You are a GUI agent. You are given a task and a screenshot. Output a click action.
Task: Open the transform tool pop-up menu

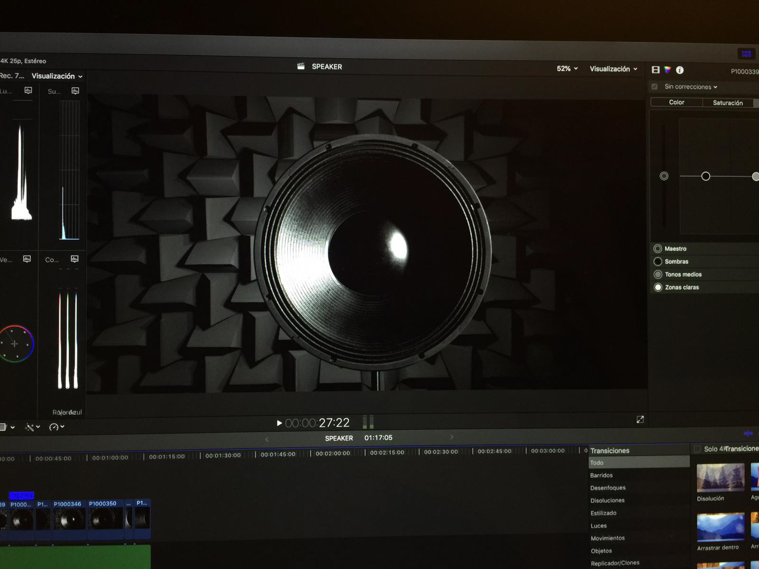coord(8,427)
